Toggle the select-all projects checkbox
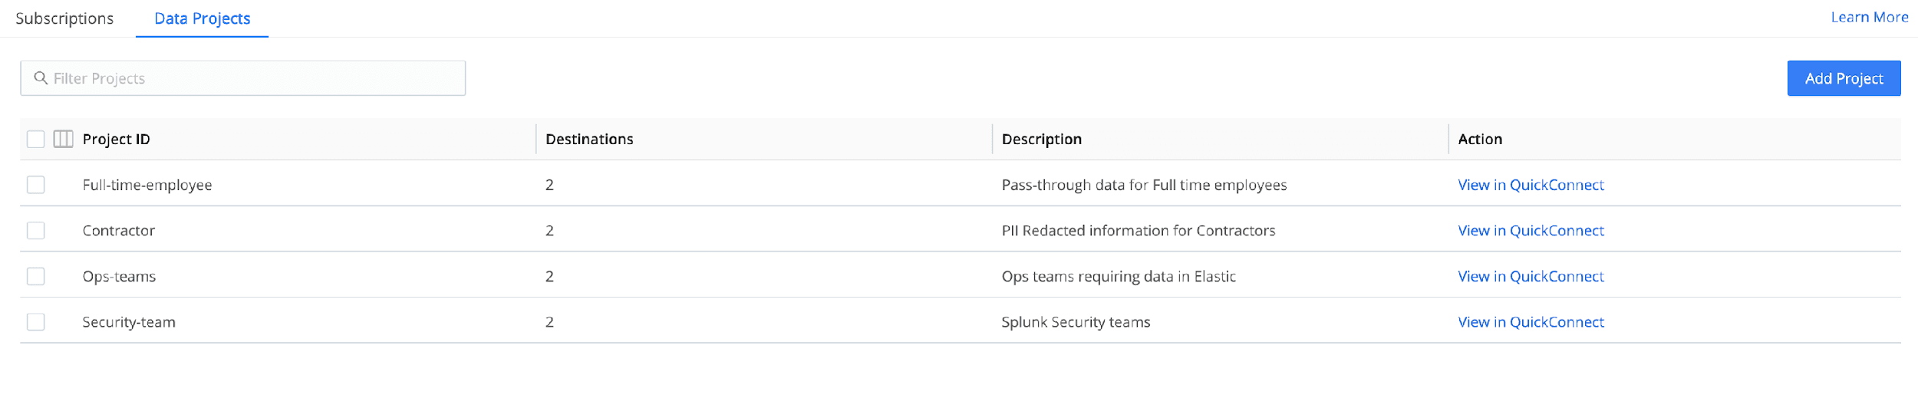Image resolution: width=1918 pixels, height=398 pixels. [36, 139]
